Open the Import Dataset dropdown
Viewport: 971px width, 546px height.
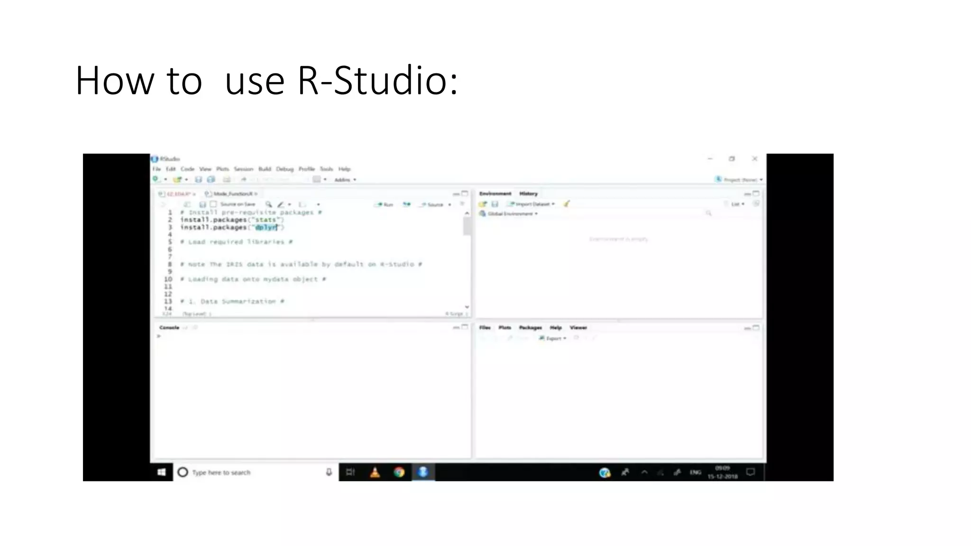[x=531, y=204]
